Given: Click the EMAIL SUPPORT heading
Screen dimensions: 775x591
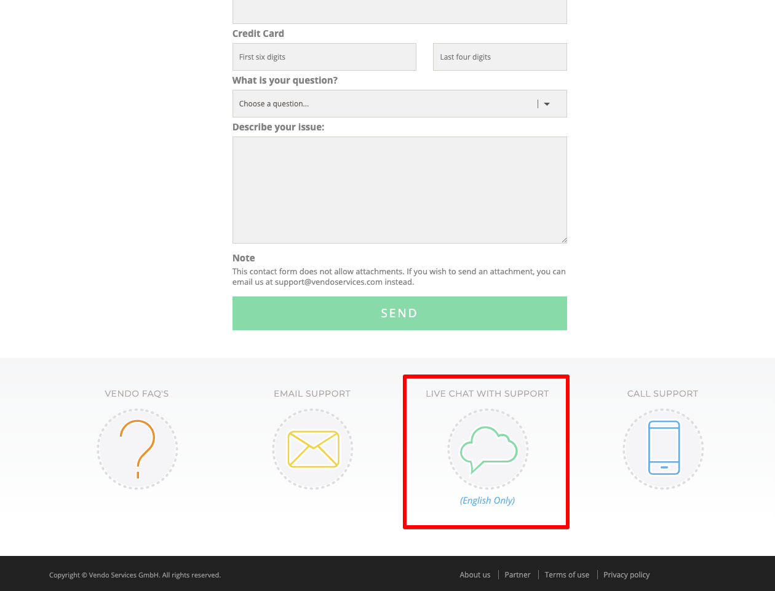Looking at the screenshot, I should click(312, 394).
